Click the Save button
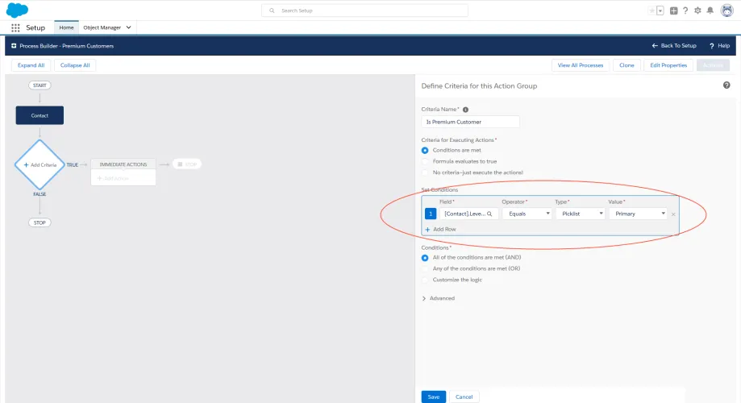 point(433,397)
